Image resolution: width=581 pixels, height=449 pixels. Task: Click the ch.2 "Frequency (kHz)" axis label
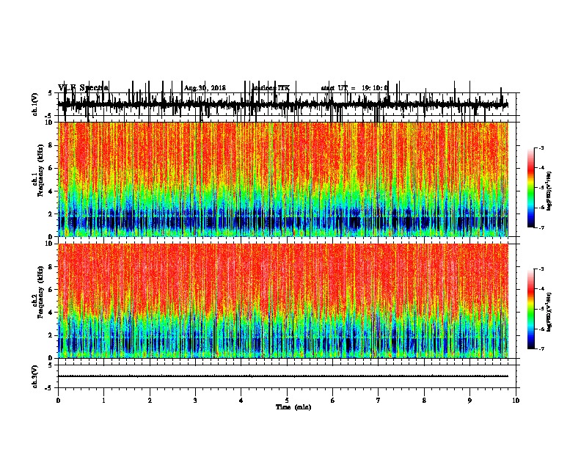40,292
